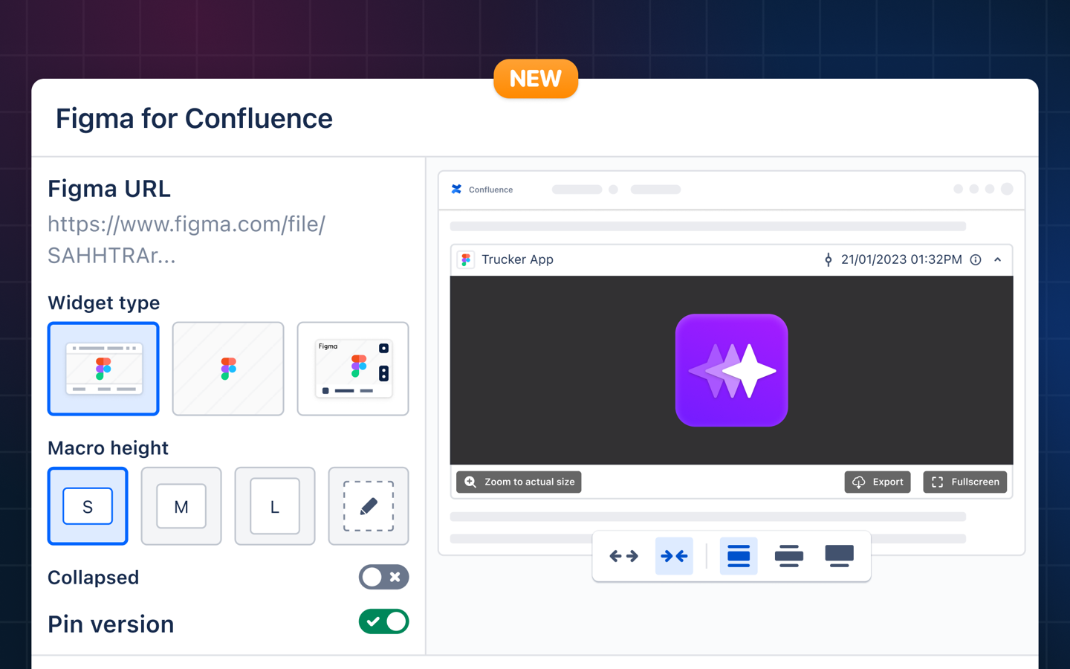The width and height of the screenshot is (1070, 669).
Task: Select the M macro height option
Action: 181,506
